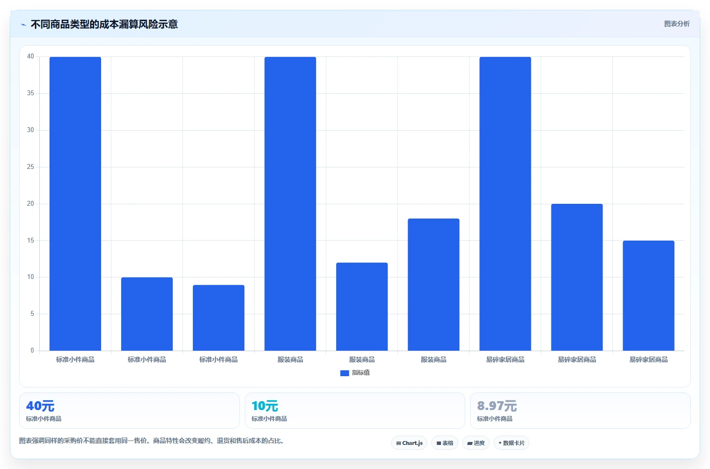Click the 进度 chip

point(476,443)
